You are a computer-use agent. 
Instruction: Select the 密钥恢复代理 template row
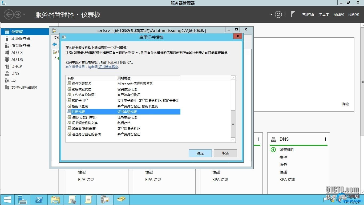[x=123, y=89]
